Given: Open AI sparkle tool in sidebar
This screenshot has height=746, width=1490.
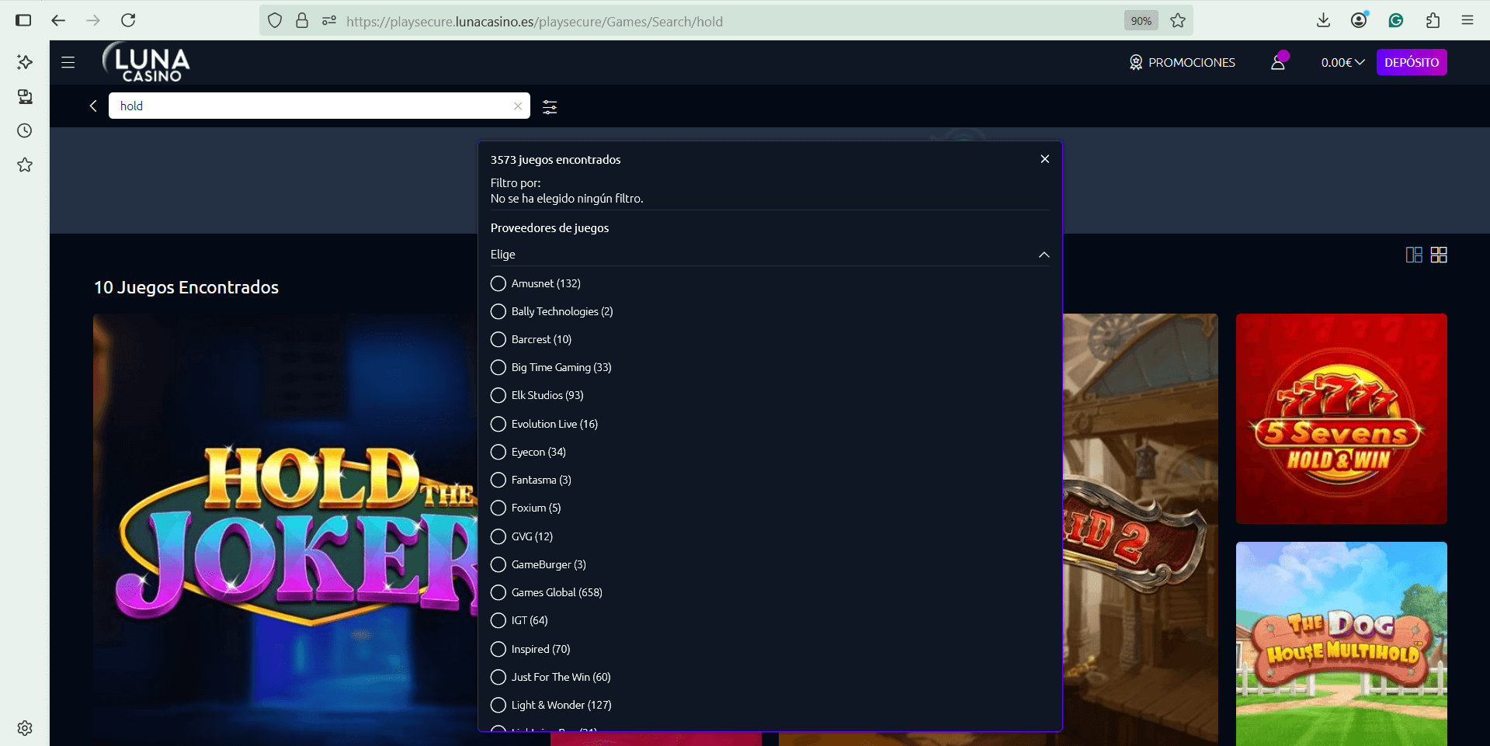Looking at the screenshot, I should click(25, 62).
